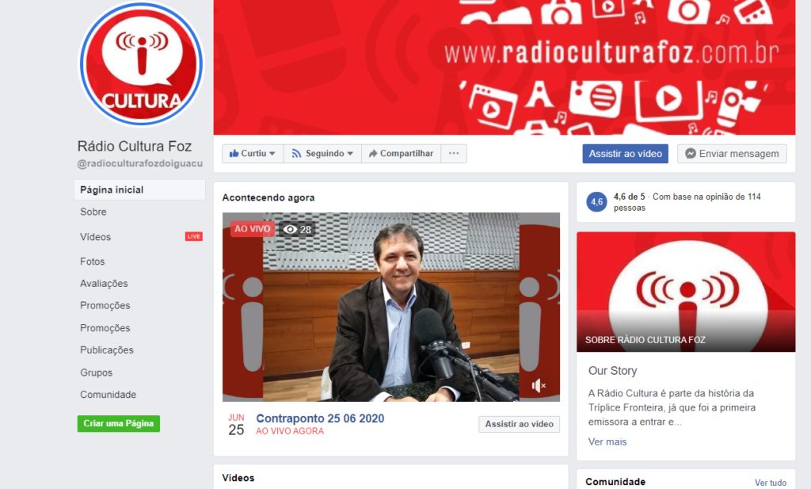Click the Vídeos section heading below the live card

[238, 478]
